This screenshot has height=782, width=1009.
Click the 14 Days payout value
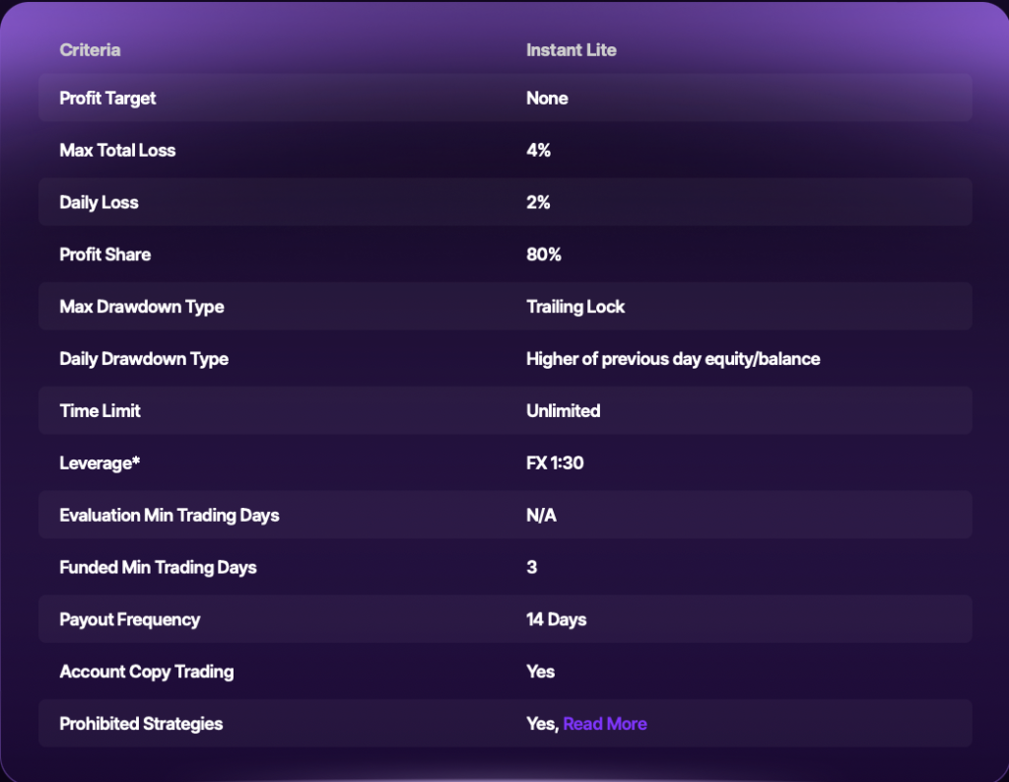(x=556, y=620)
